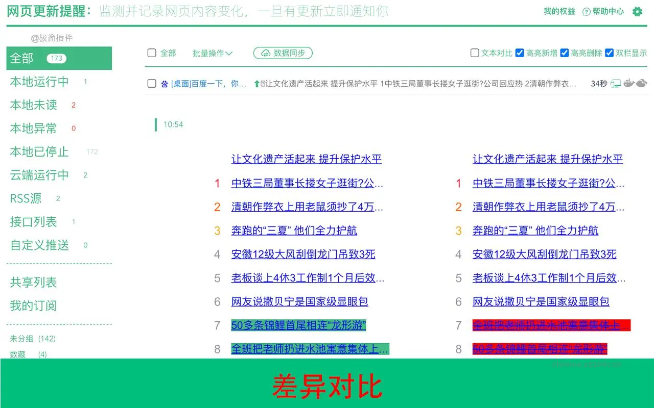Click the spider icon before [桌面]百度一下

coord(164,84)
